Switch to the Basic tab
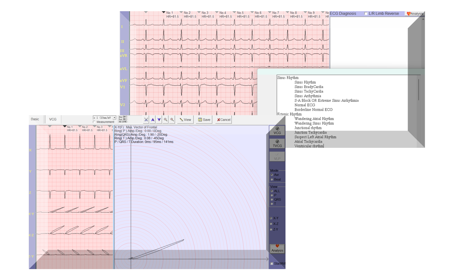 [x=35, y=119]
